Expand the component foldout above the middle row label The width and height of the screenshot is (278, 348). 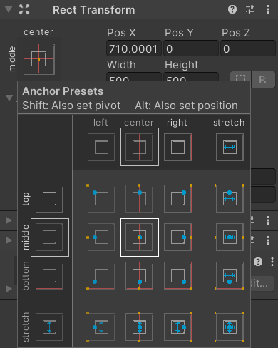9,220
